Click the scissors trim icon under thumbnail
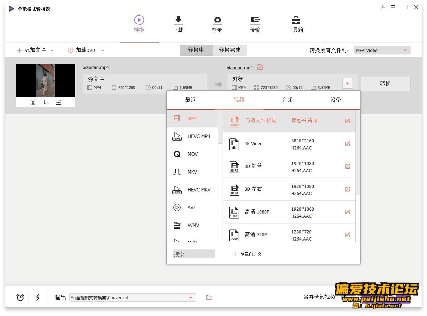The image size is (427, 316). point(33,102)
